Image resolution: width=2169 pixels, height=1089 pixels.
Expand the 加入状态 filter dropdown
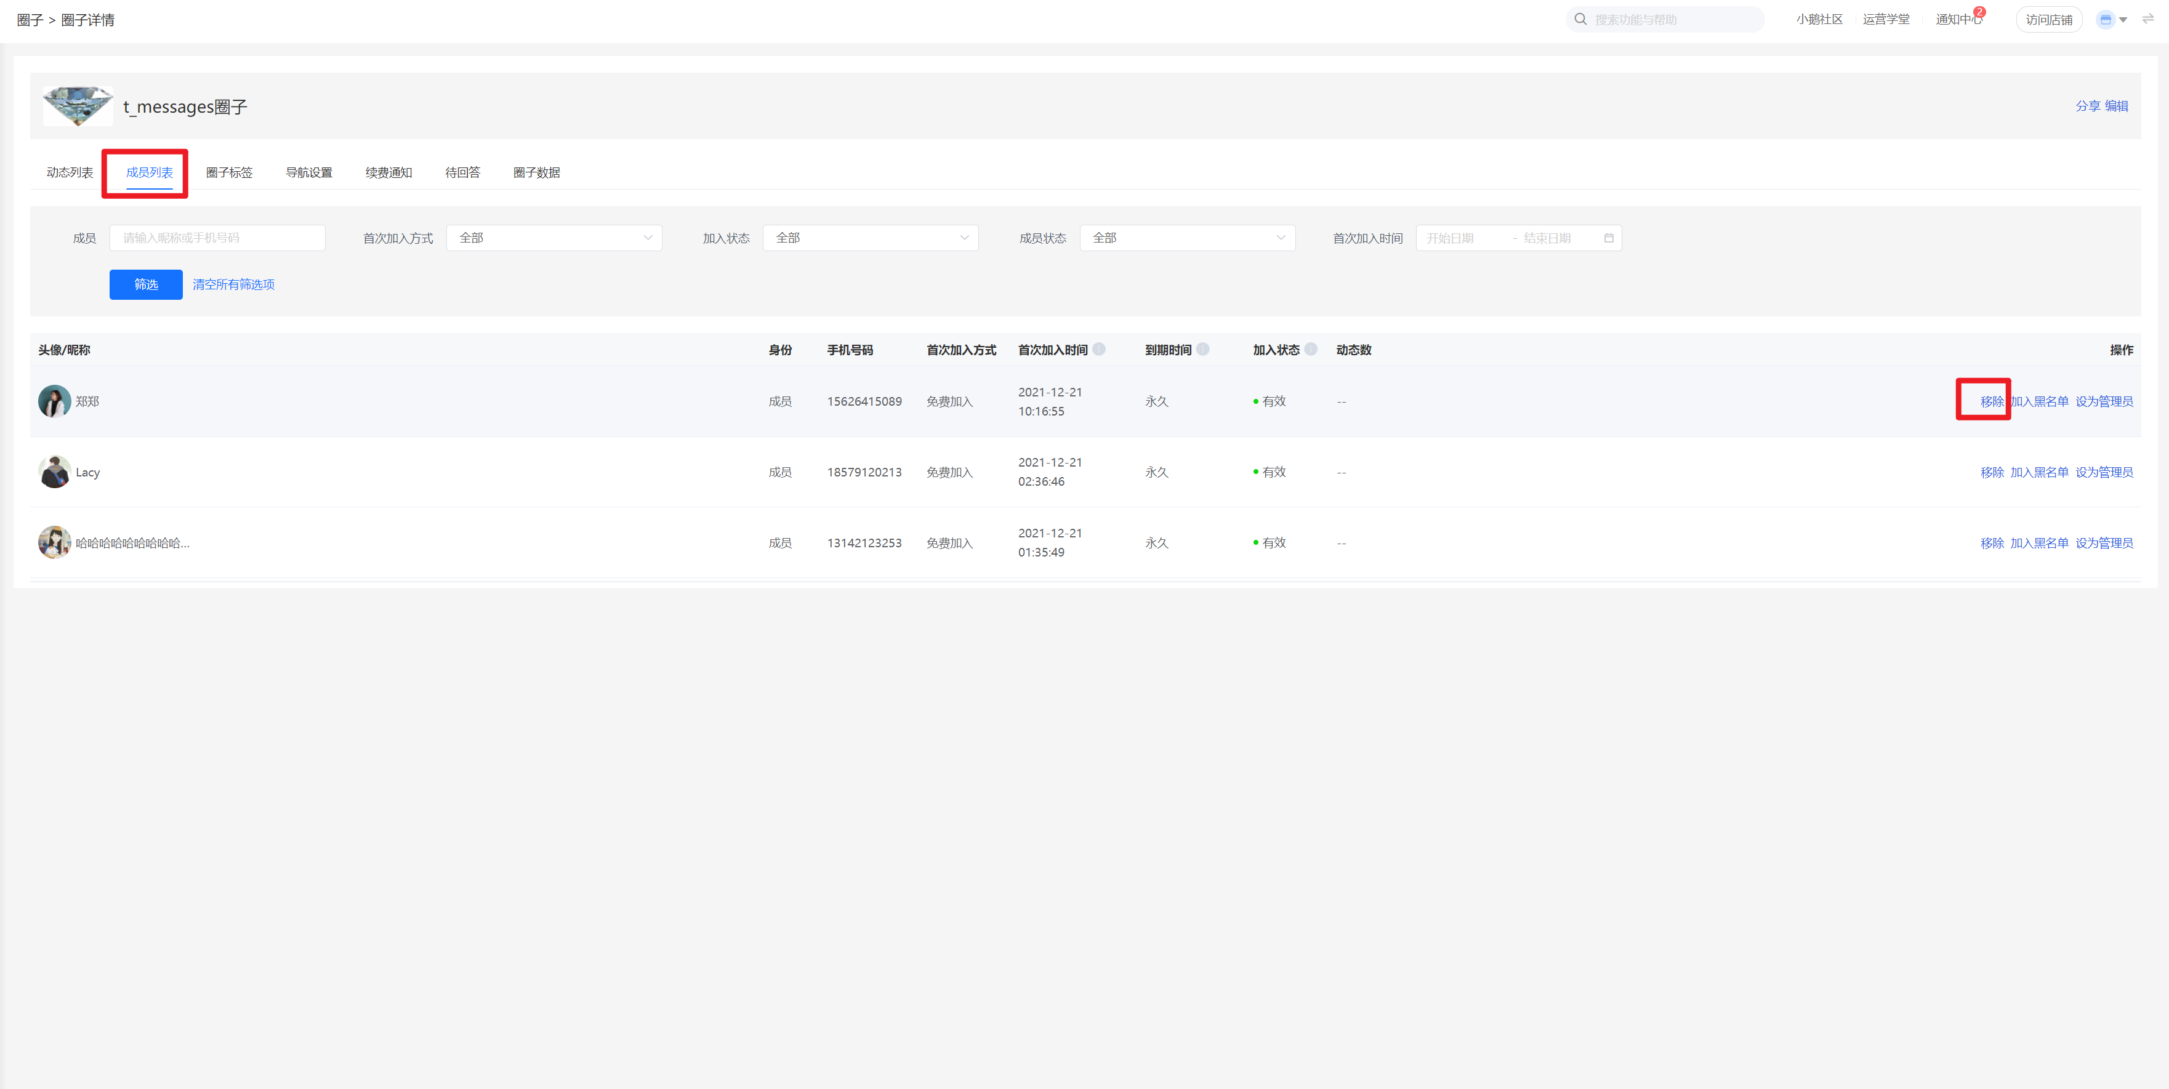(x=870, y=238)
